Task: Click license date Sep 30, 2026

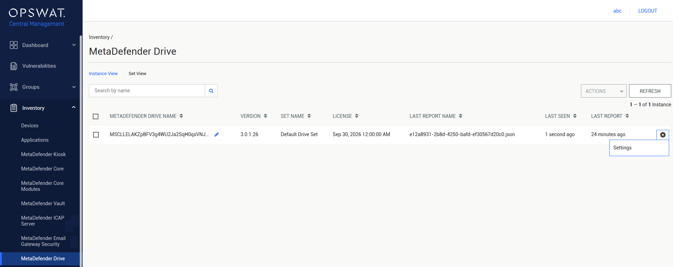Action: click(361, 134)
